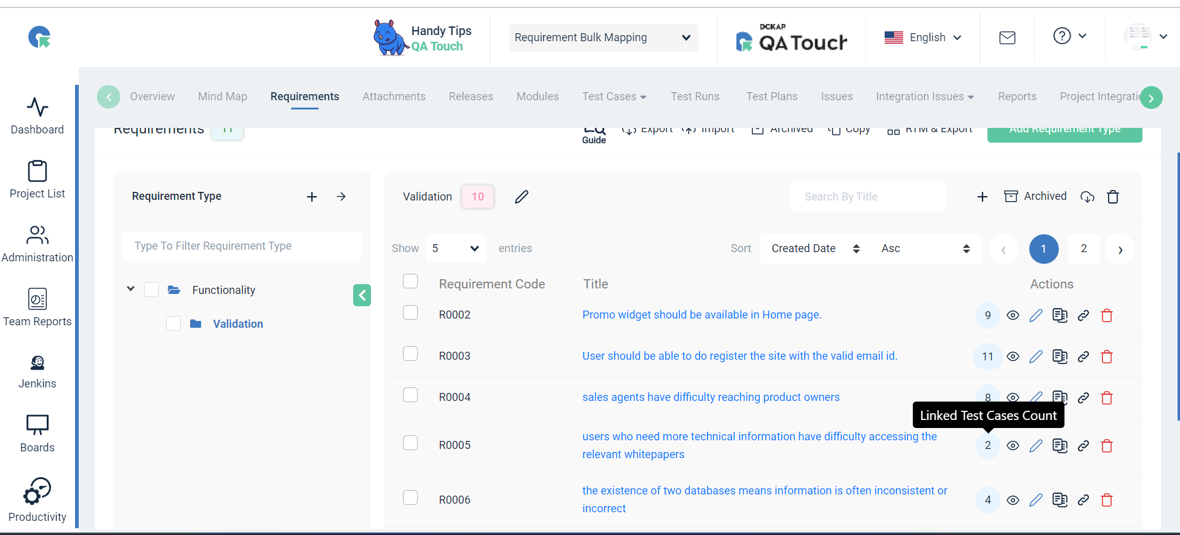This screenshot has height=535, width=1180.
Task: Edit requirement R0005
Action: 1036,446
